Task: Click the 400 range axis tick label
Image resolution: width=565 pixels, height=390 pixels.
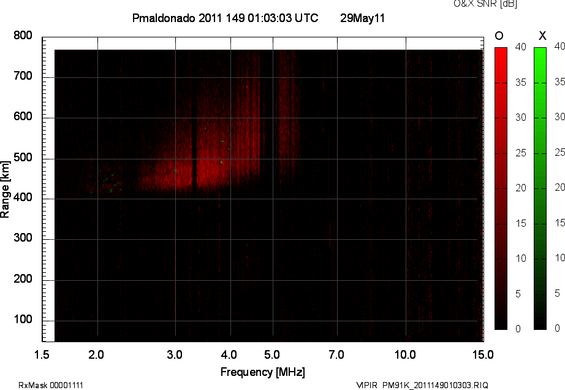Action: 23,197
